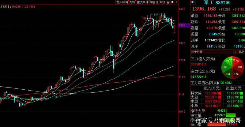Expand the small dropdown arrow in chart toolbar

pos(177,2)
